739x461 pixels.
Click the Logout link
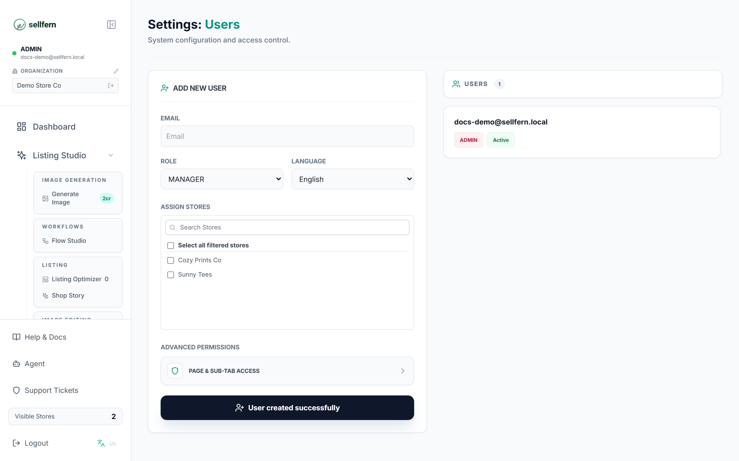37,443
